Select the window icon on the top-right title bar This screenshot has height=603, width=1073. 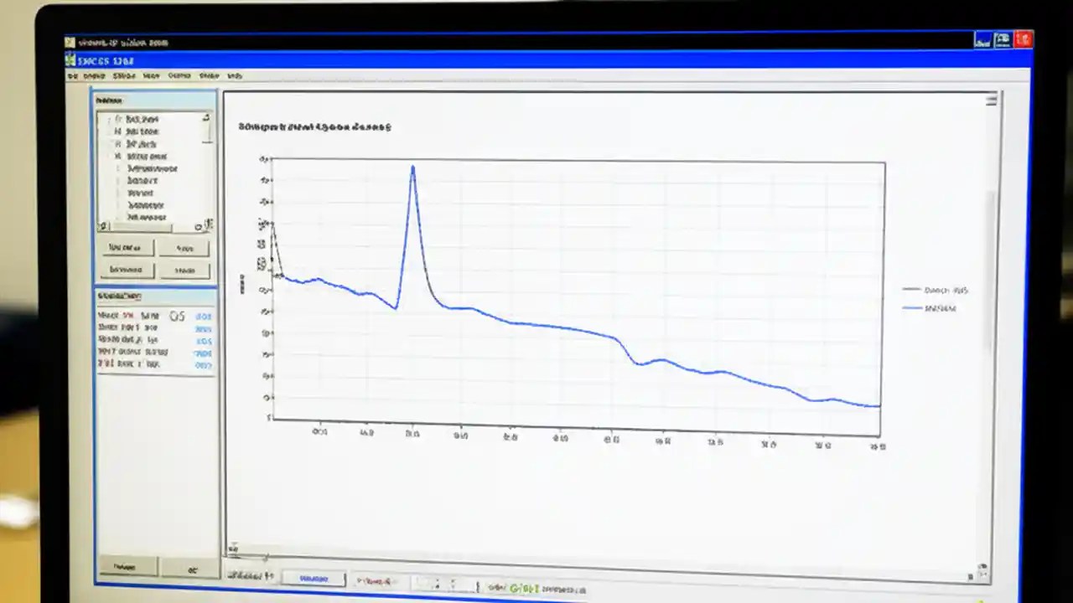tap(1003, 39)
